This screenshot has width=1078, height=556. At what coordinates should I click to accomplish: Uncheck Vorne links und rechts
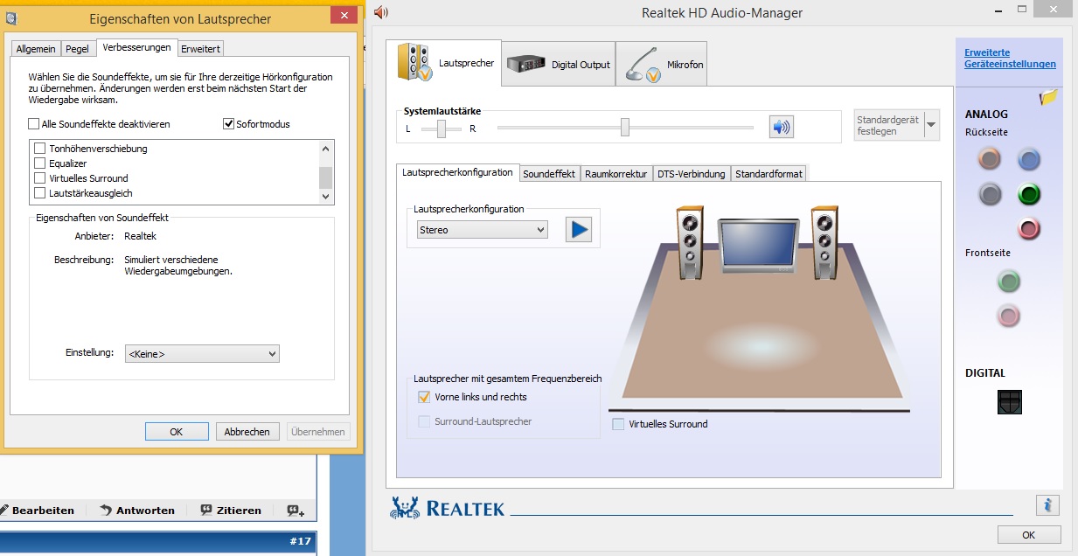[425, 397]
